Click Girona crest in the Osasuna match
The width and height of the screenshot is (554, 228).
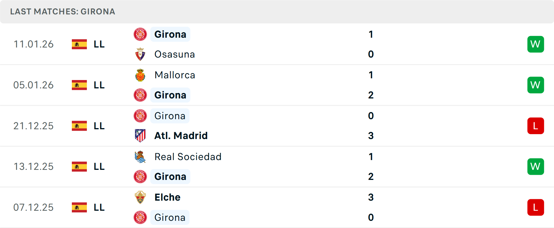140,34
